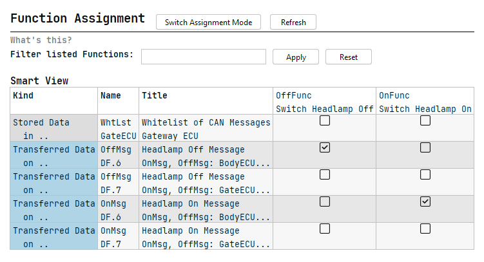Reset the function filter
Image resolution: width=484 pixels, height=262 pixels.
point(349,57)
